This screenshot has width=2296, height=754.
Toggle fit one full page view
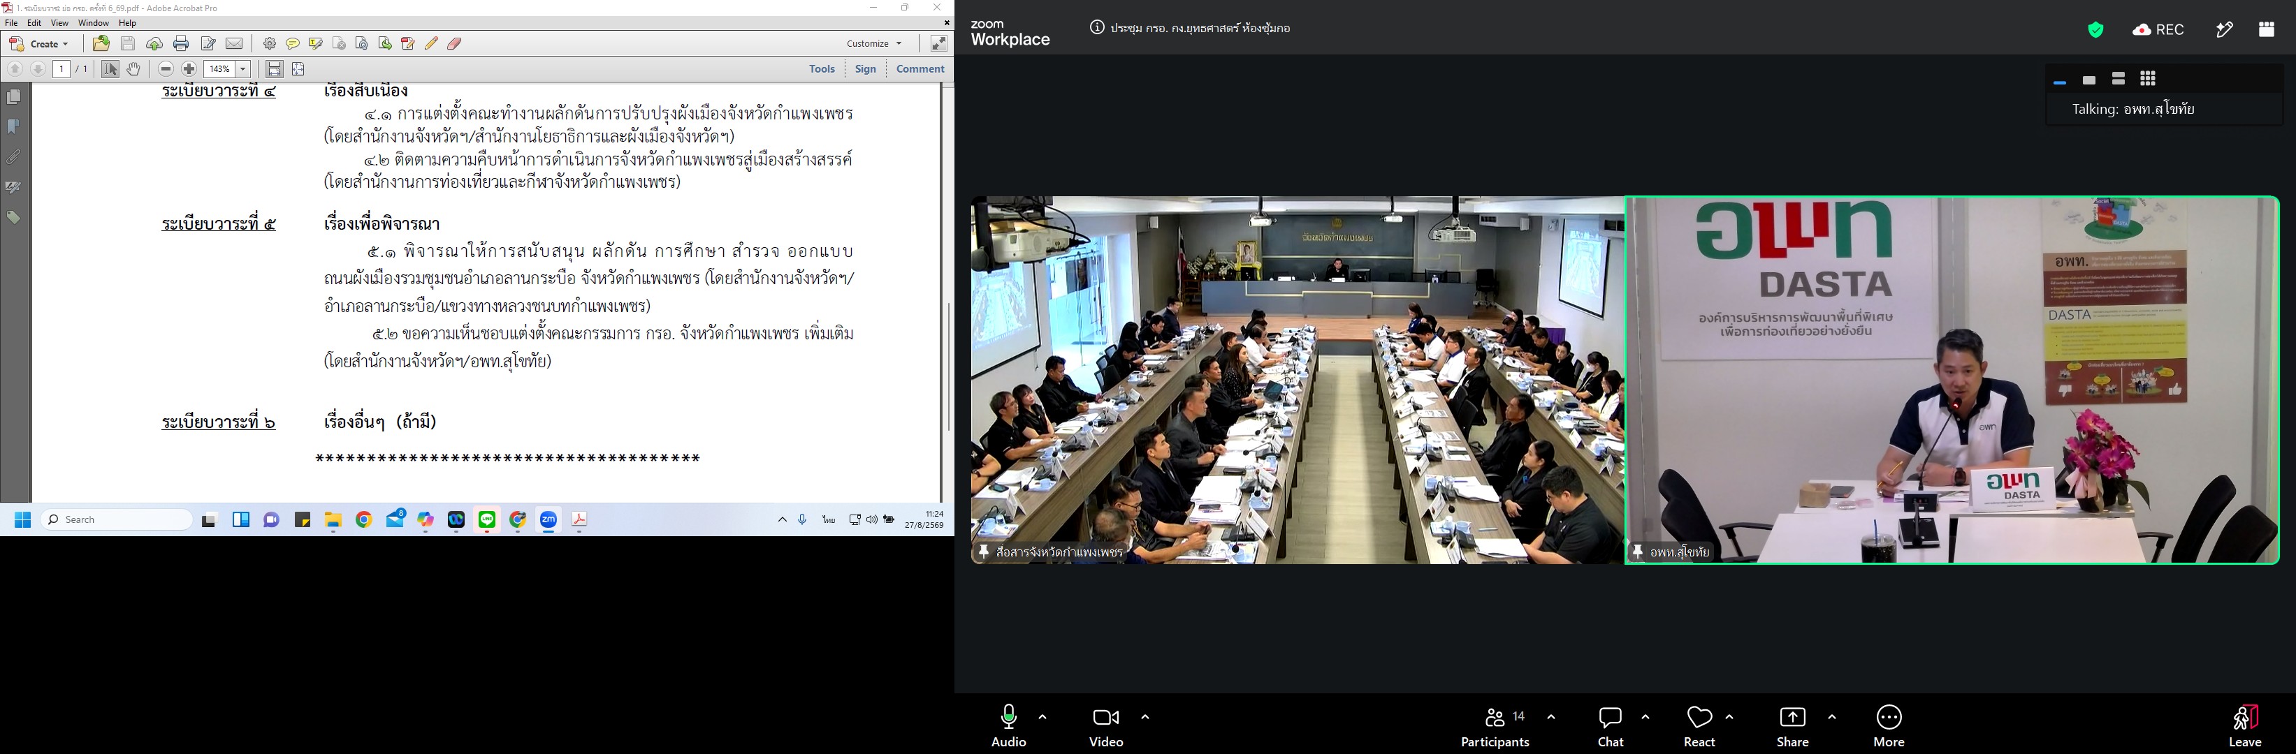click(298, 68)
